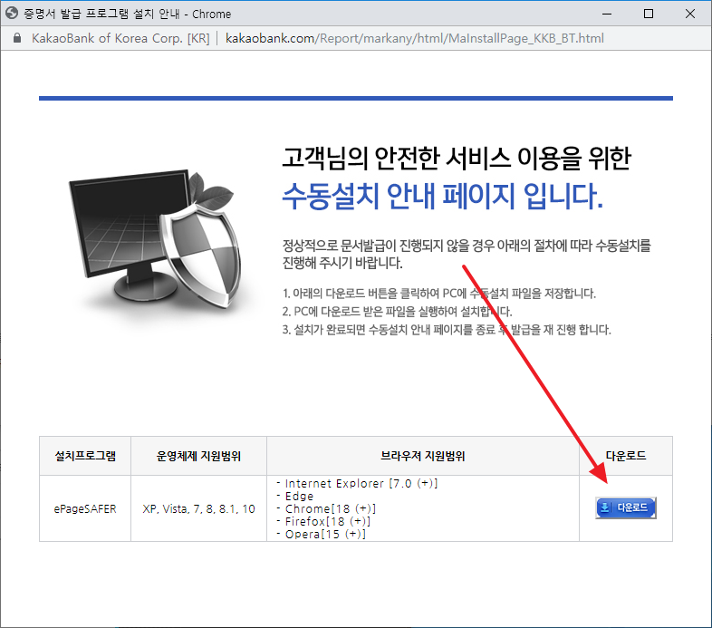Click the 다운로드 column header text
712x628 pixels.
pos(626,456)
